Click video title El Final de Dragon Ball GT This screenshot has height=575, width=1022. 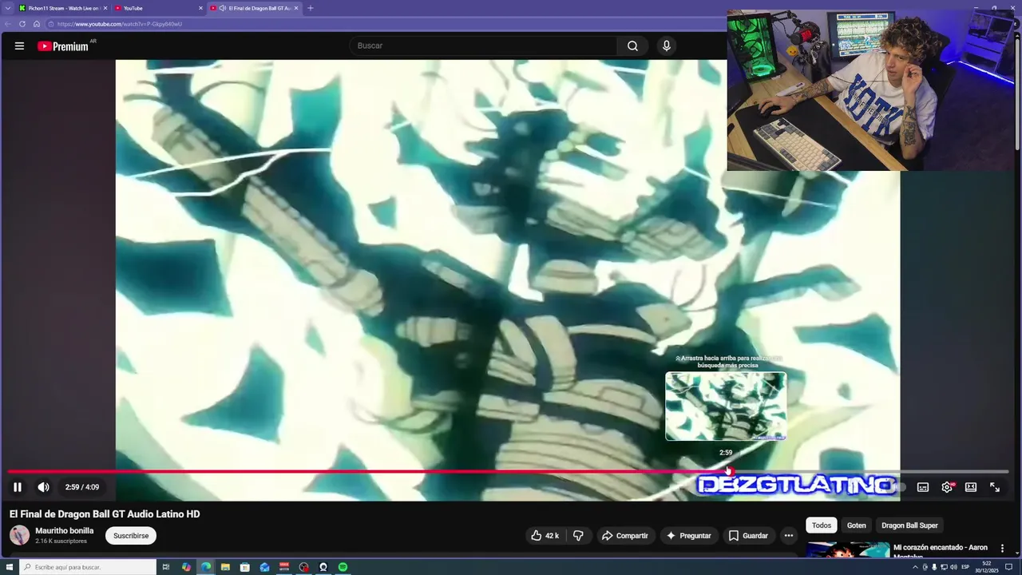pyautogui.click(x=105, y=514)
